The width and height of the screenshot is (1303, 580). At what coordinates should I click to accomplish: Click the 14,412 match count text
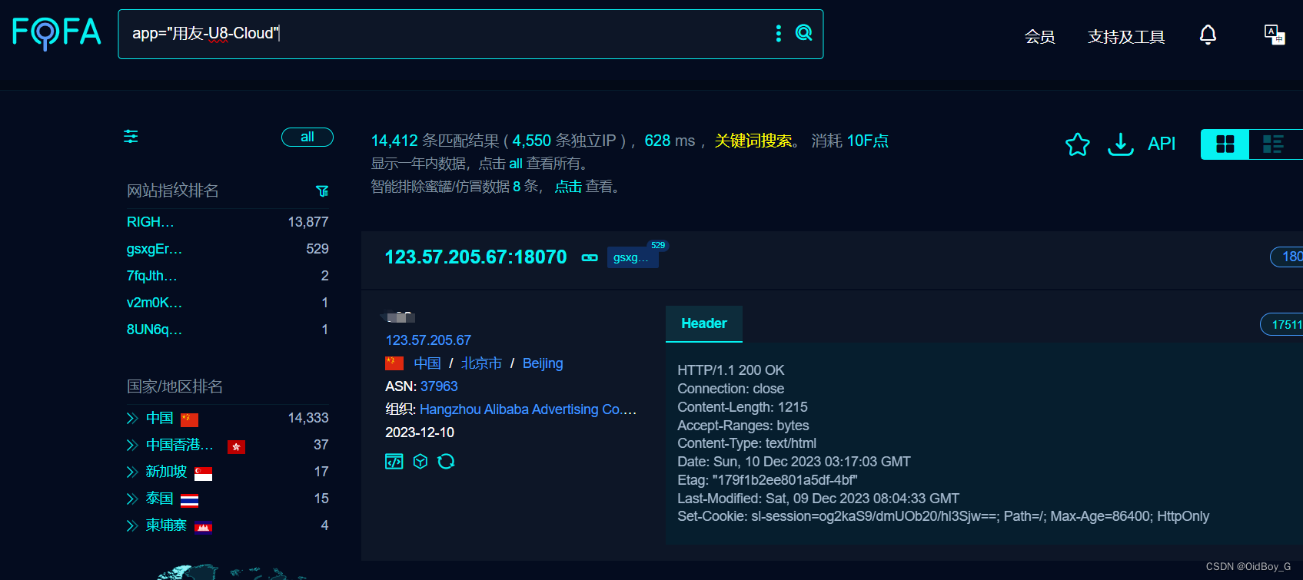click(394, 141)
